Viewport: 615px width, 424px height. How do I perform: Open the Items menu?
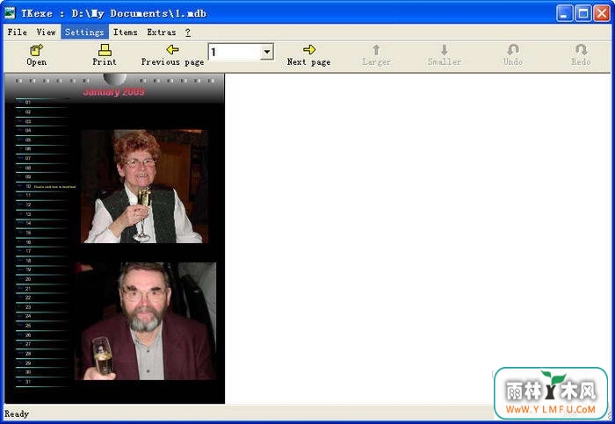coord(125,32)
